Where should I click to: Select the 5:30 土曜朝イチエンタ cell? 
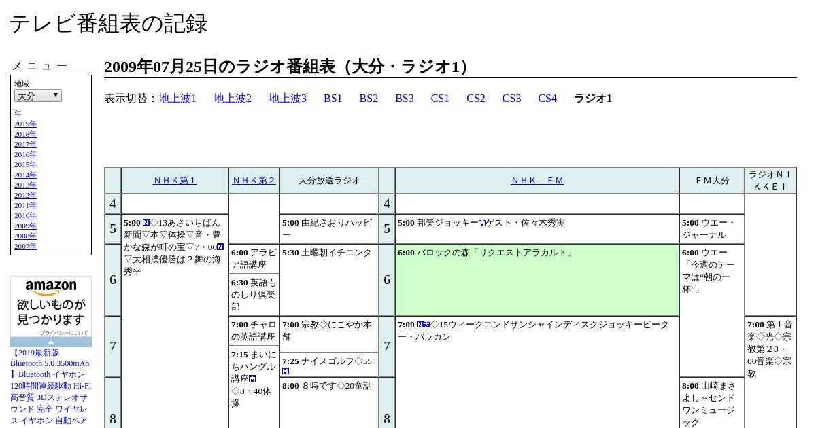(329, 280)
